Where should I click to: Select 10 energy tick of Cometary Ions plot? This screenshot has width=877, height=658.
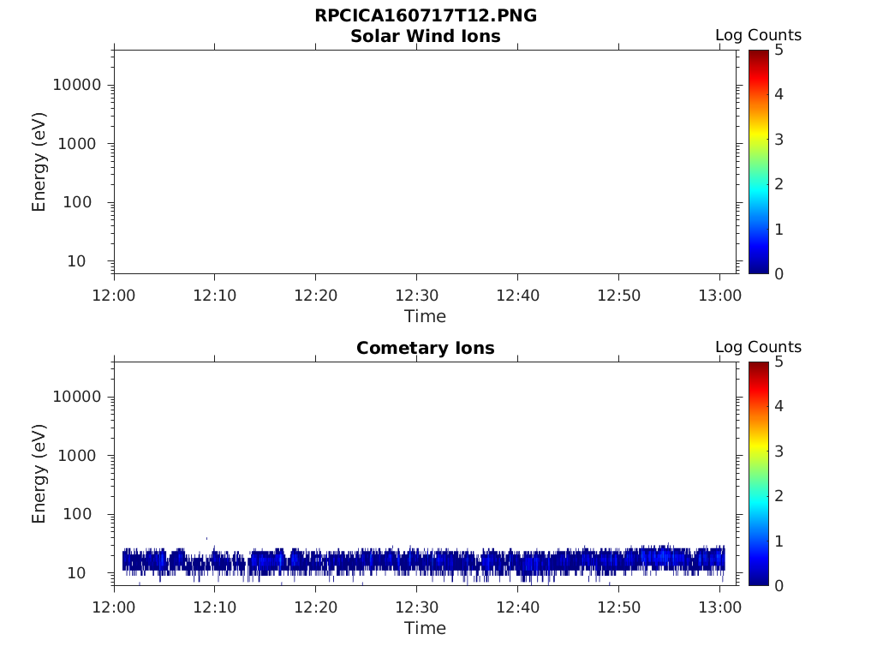[x=76, y=573]
